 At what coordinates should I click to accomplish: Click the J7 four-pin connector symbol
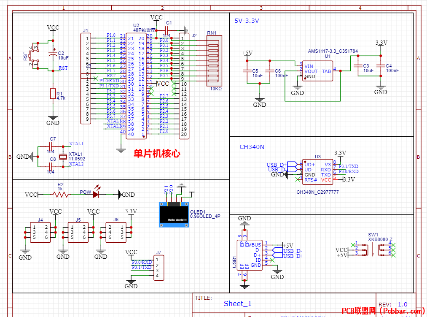click(159, 268)
